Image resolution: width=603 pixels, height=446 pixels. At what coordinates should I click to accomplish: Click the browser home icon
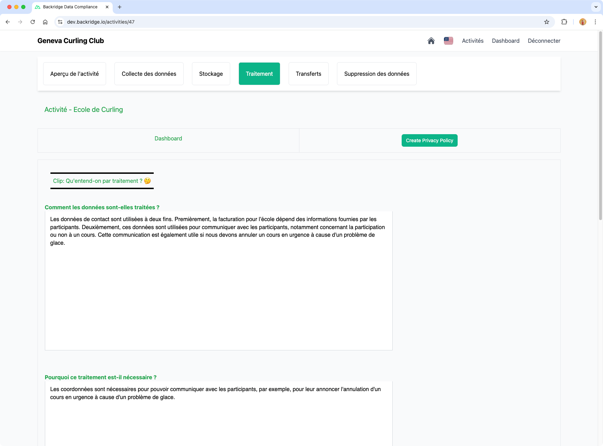[45, 22]
